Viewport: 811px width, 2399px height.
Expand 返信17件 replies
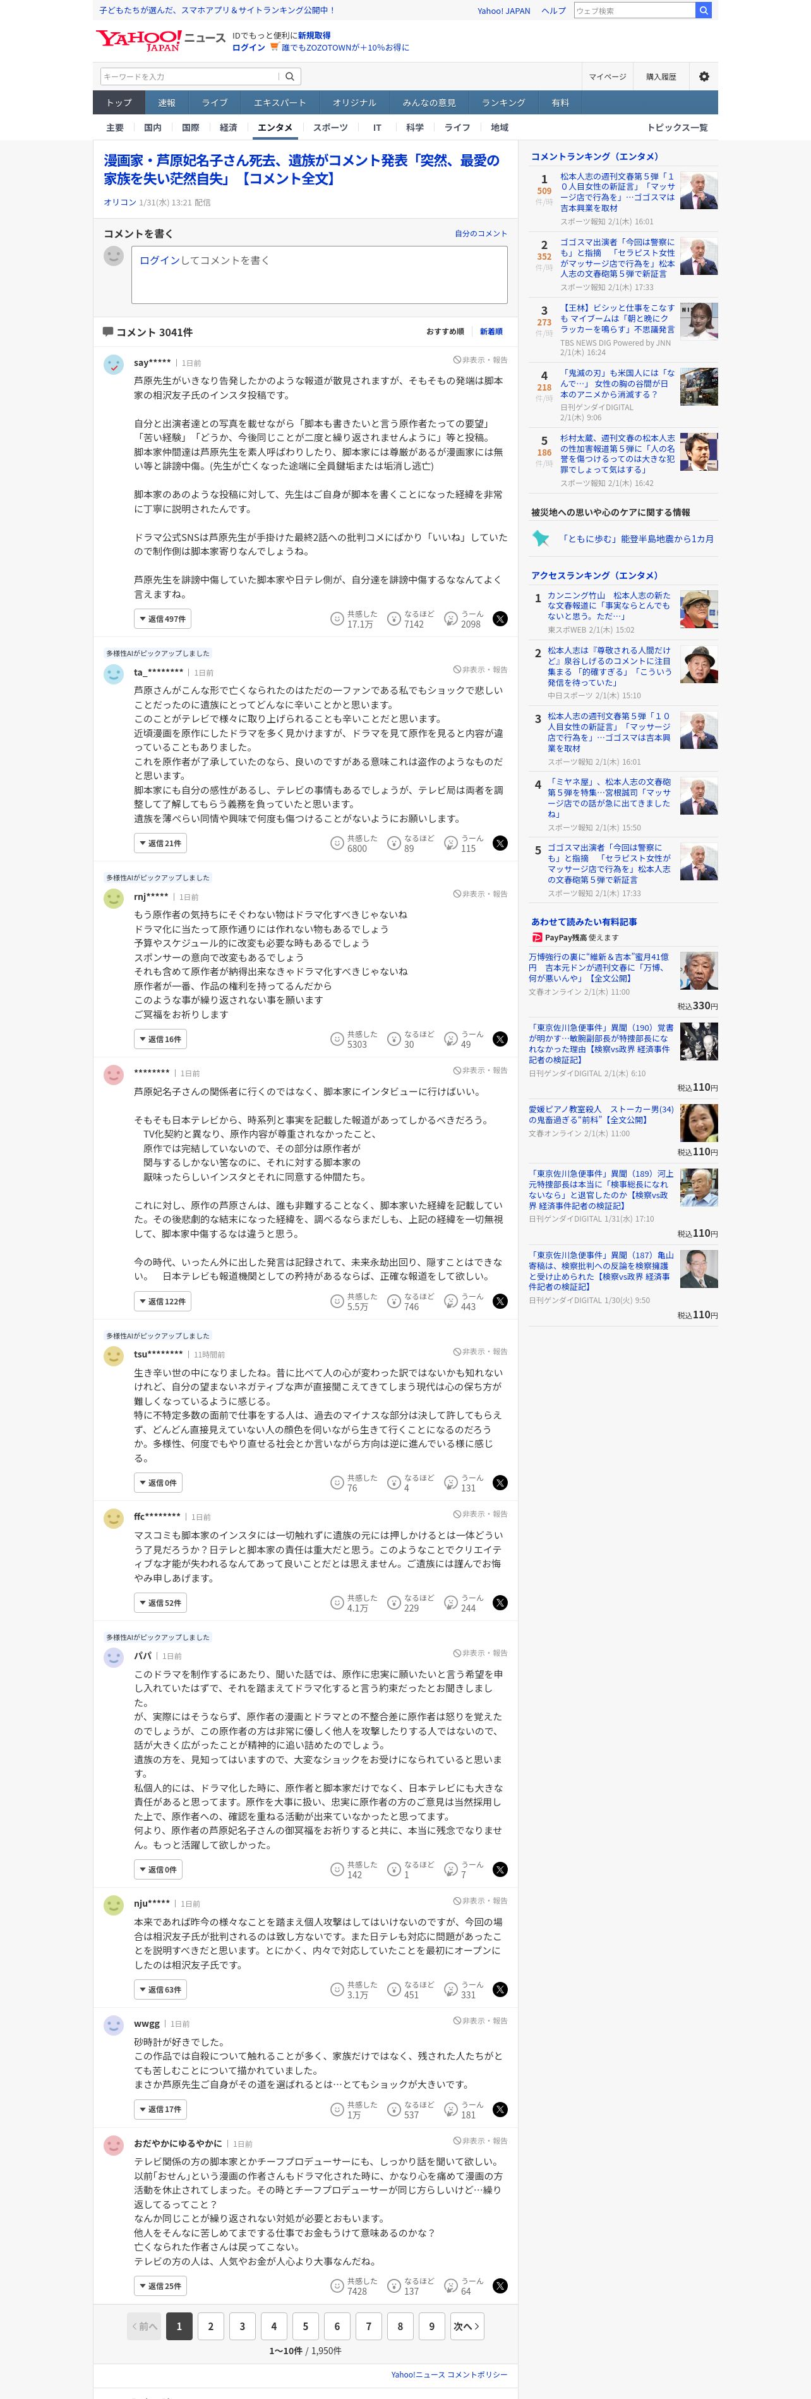(160, 2110)
